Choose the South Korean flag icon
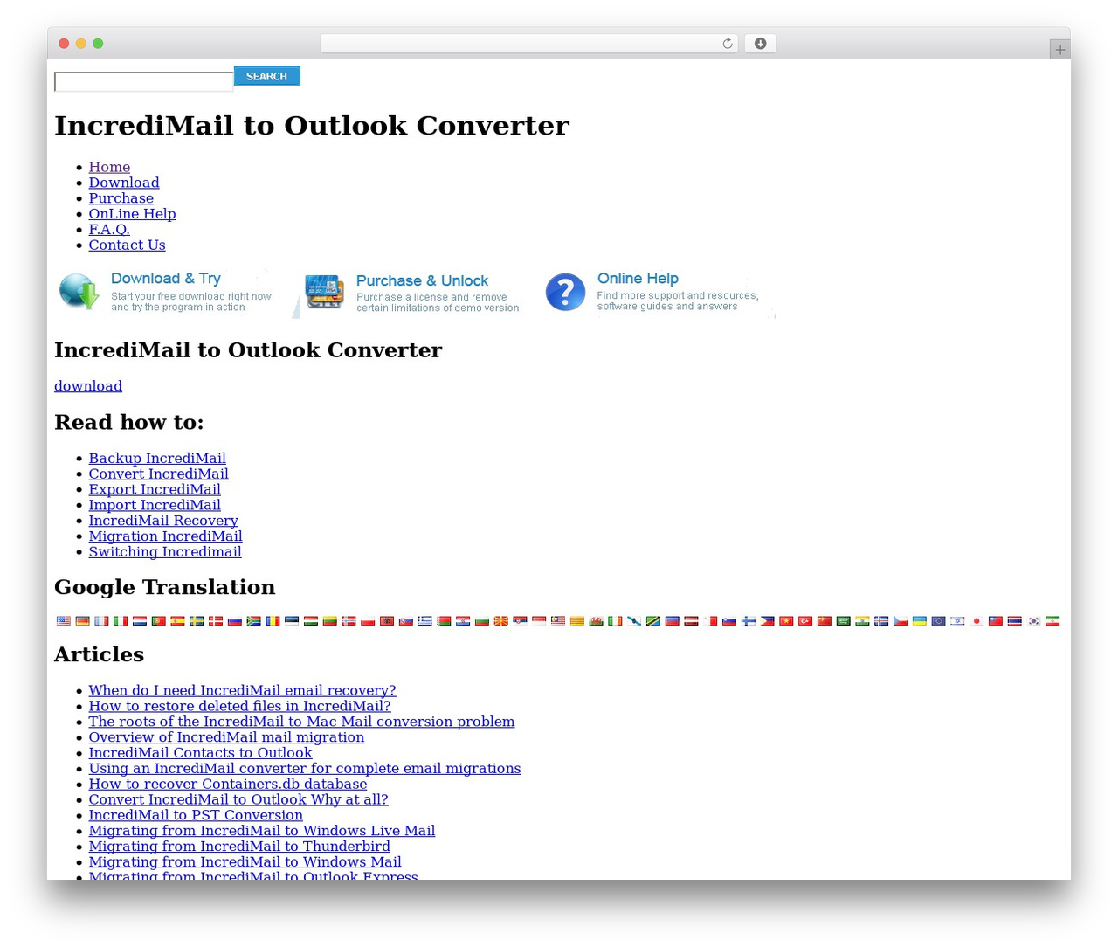The image size is (1118, 947). [x=1034, y=621]
